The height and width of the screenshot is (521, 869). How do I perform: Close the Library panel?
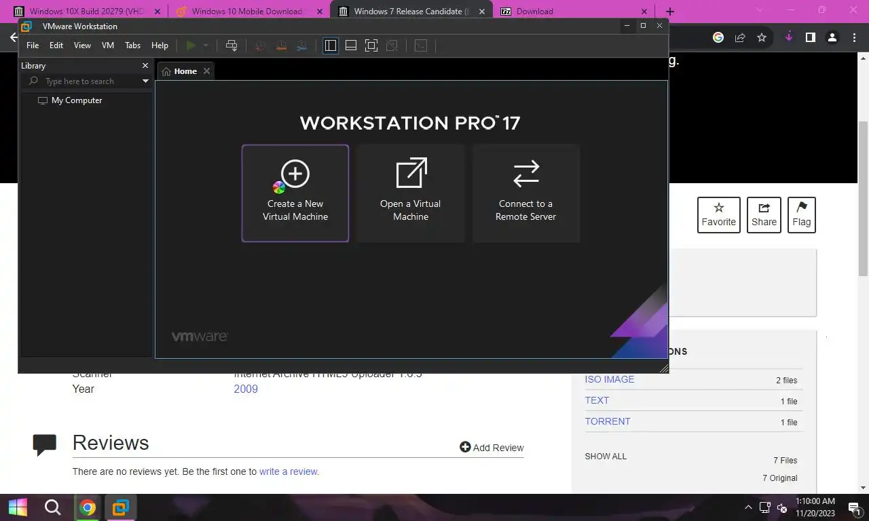[x=145, y=66]
